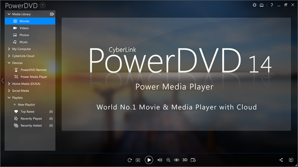Click the PowerDVD Remote device icon
The height and width of the screenshot is (167, 298).
click(16, 70)
